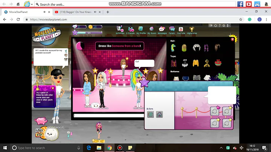Viewport: 271px width, 152px height.
Task: Click the round icon beside game sound
Action: 216,25
